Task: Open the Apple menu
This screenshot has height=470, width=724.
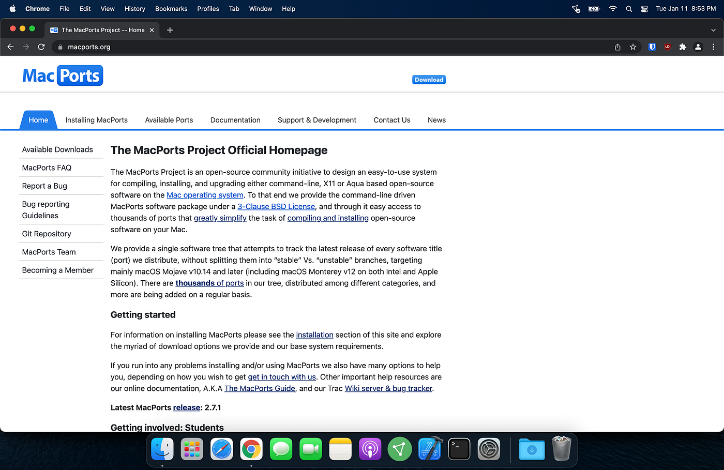Action: point(12,9)
